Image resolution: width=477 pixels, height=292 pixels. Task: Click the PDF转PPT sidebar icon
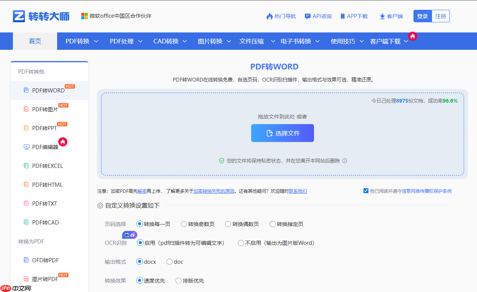point(26,128)
